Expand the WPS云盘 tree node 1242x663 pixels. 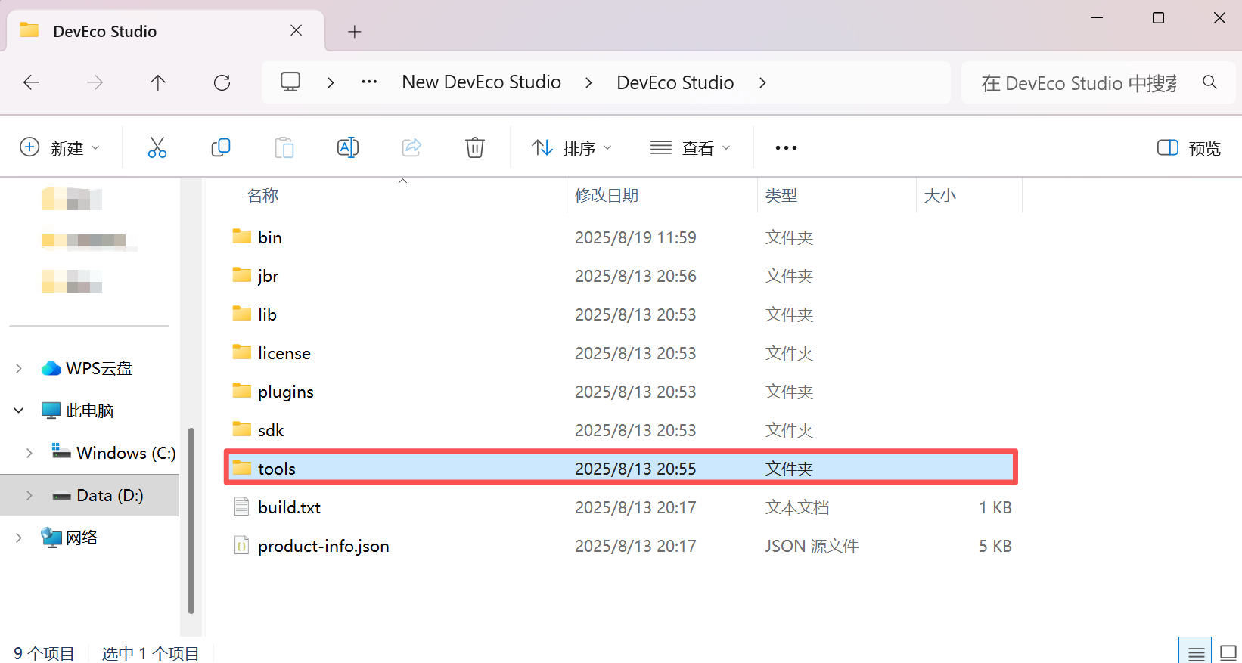click(x=19, y=368)
